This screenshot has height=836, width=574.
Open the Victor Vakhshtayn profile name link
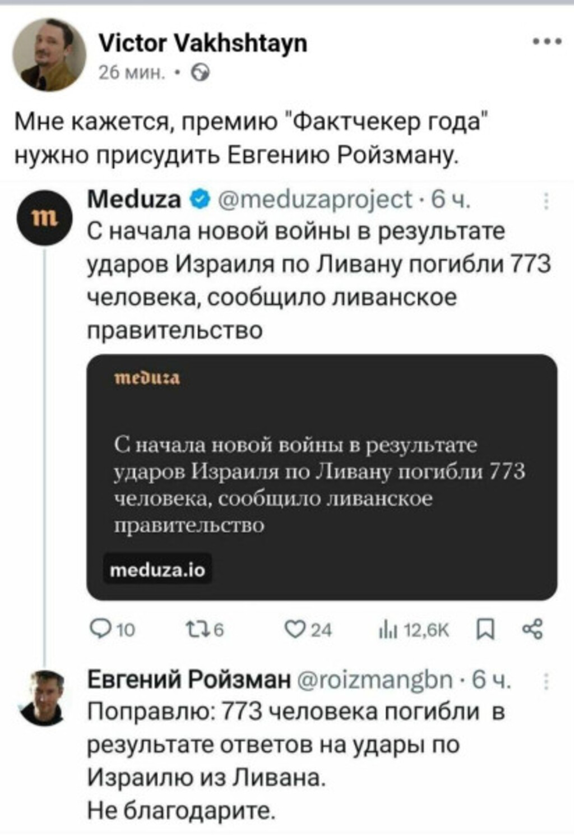click(202, 43)
